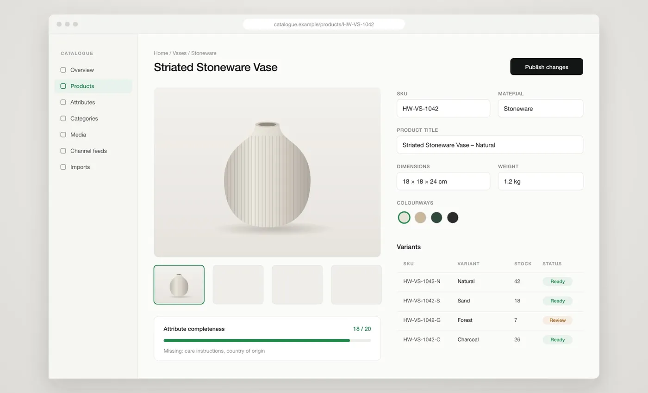The width and height of the screenshot is (648, 393).
Task: Navigate to Imports
Action: [93, 167]
